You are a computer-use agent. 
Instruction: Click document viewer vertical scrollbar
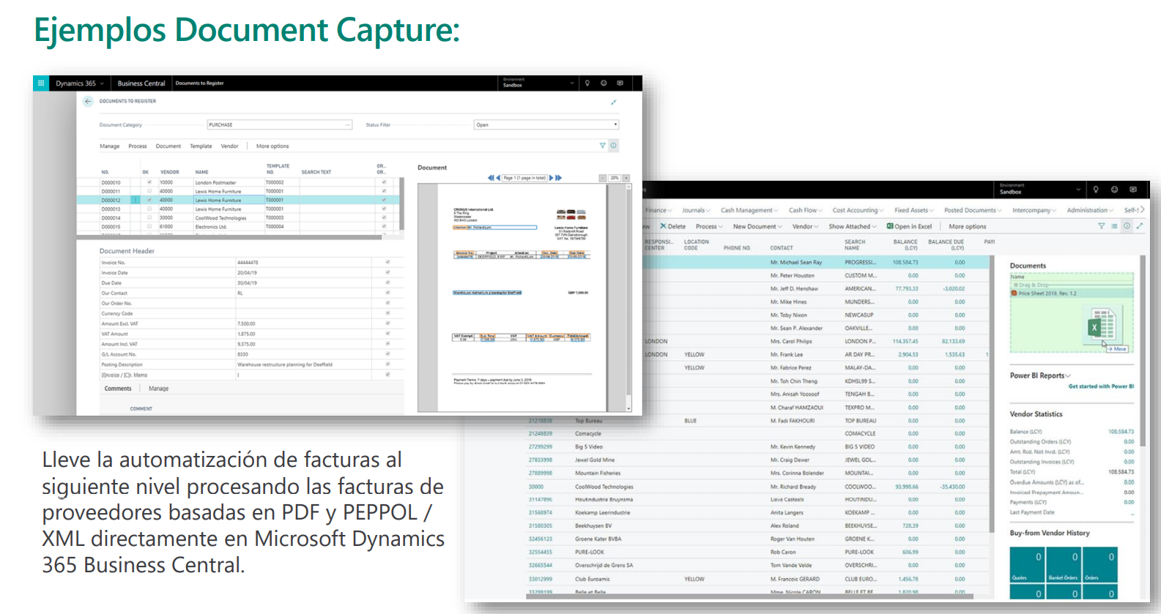tap(628, 297)
